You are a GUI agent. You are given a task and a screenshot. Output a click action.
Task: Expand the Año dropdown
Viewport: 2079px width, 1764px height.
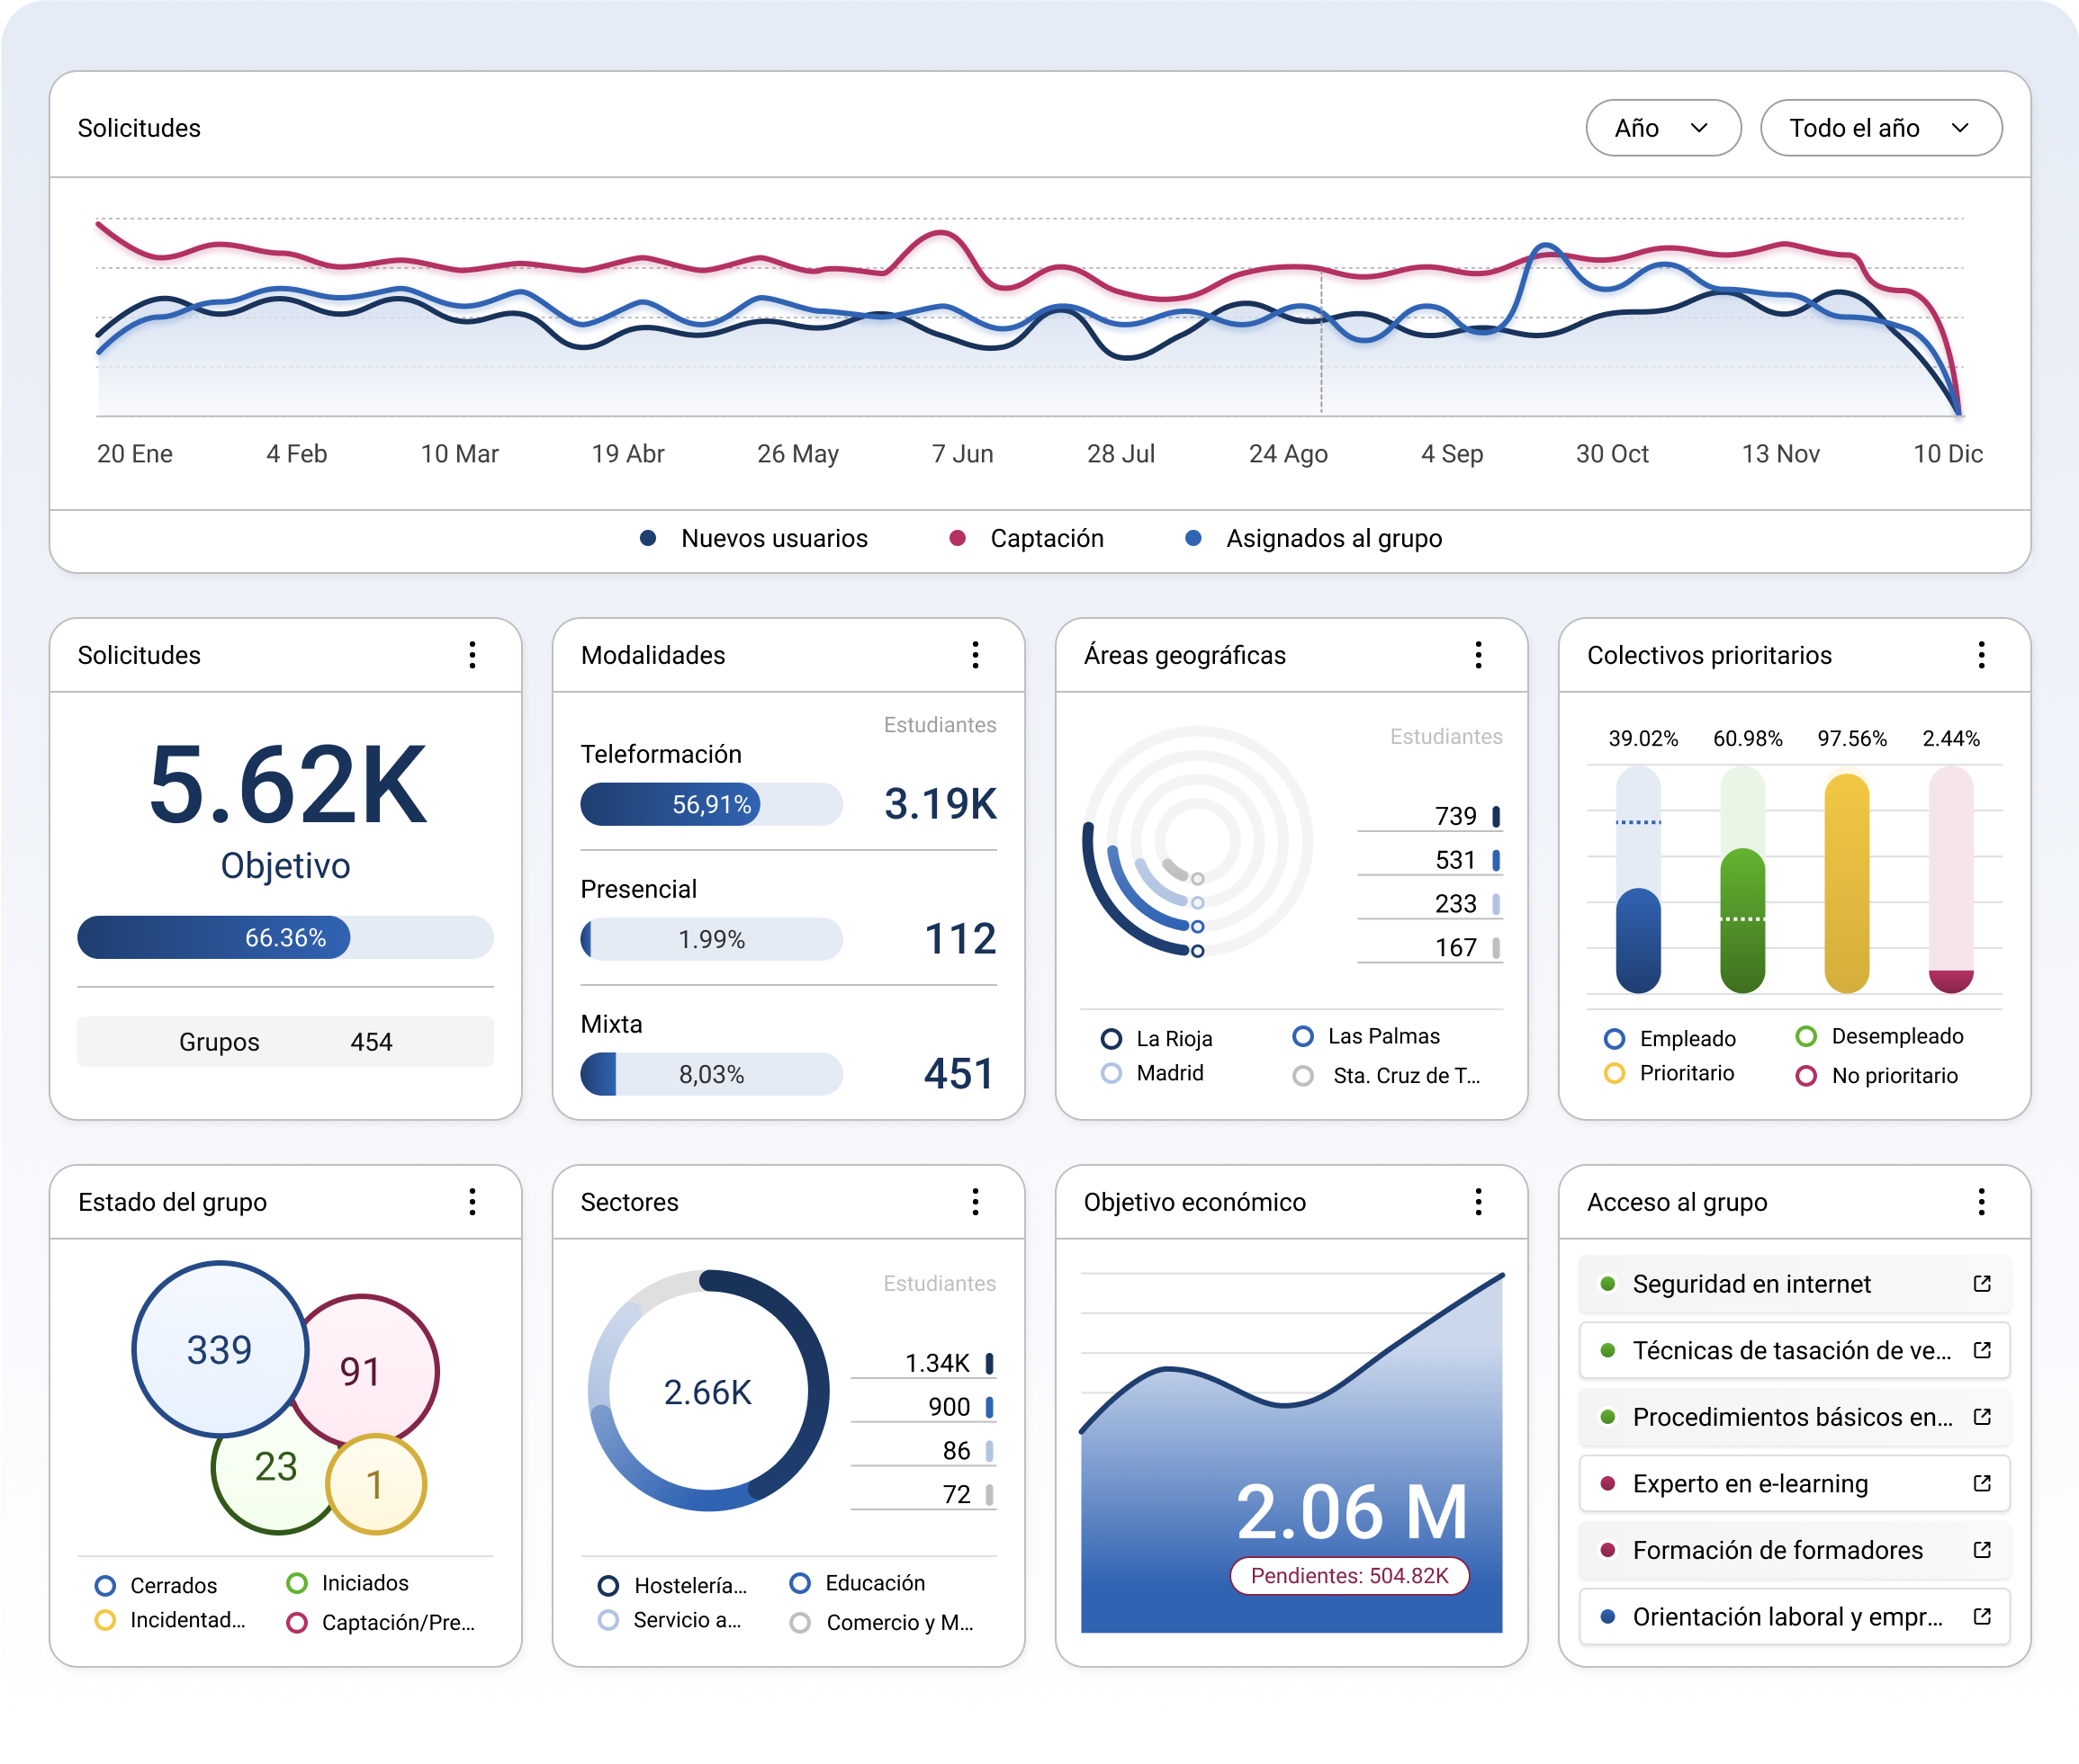click(x=1663, y=128)
